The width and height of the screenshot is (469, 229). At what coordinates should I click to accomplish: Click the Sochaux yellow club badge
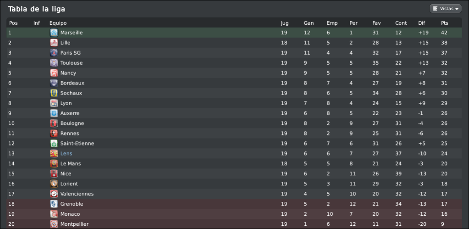point(54,93)
